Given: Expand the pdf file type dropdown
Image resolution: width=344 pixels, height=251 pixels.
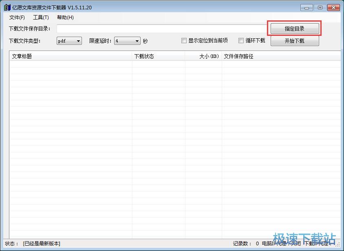Looking at the screenshot, I should [x=69, y=41].
